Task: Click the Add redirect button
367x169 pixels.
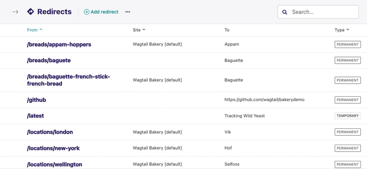Action: coord(101,12)
